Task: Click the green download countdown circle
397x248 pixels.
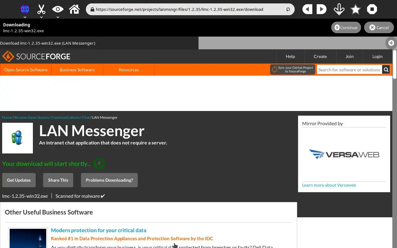Action: pos(99,163)
